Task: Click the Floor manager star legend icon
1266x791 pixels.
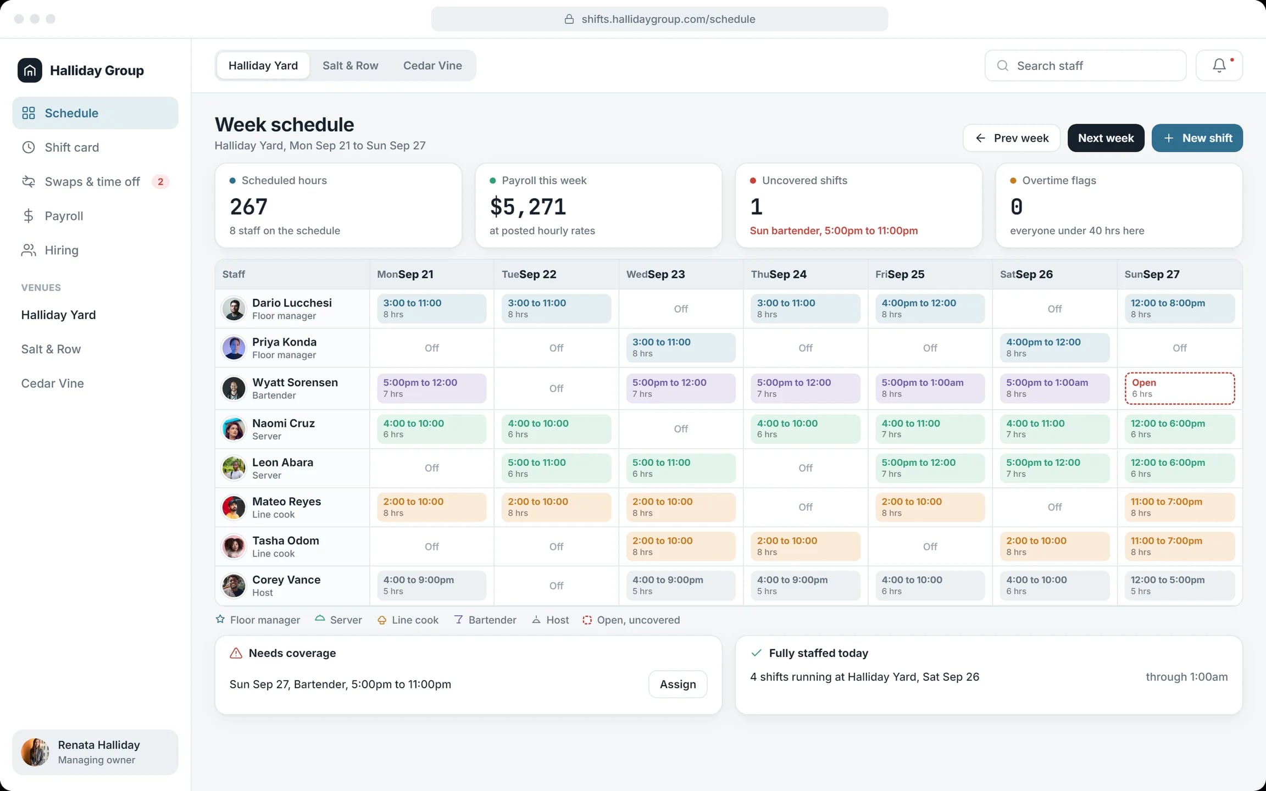Action: [x=220, y=620]
